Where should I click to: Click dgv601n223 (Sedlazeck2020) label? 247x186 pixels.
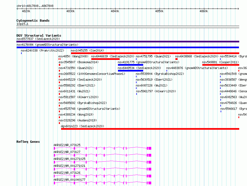pyautogui.click(x=82, y=126)
